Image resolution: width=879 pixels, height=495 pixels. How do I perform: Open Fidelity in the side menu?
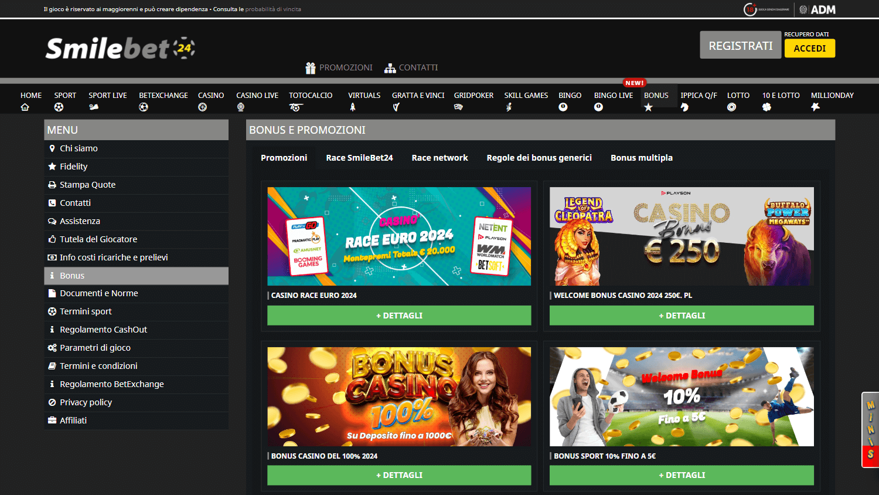point(136,167)
